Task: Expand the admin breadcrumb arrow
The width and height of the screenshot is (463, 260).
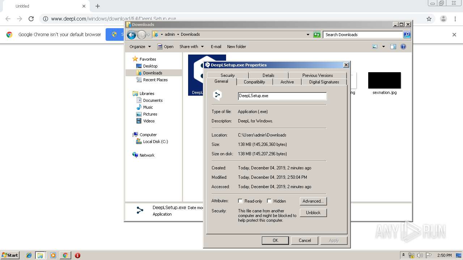Action: 178,35
